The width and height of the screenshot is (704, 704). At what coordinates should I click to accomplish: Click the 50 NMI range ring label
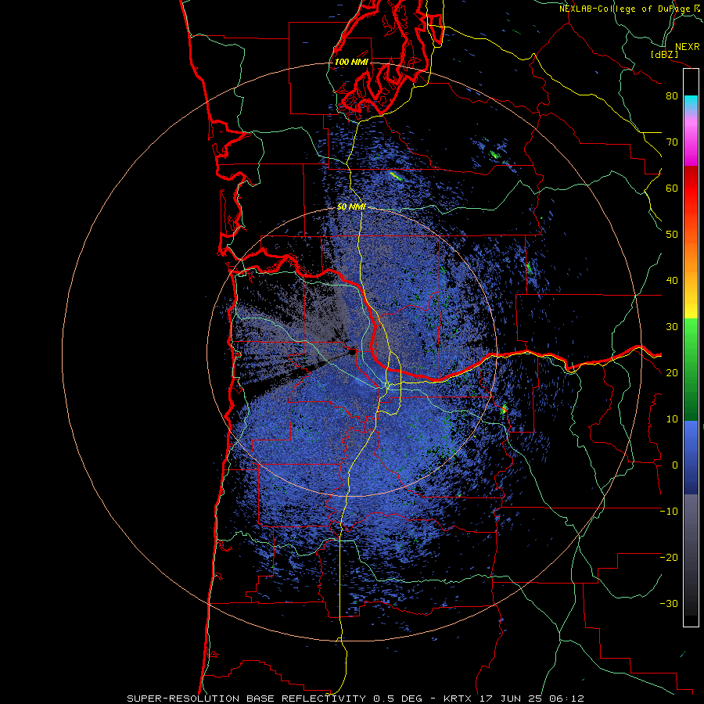coord(351,207)
